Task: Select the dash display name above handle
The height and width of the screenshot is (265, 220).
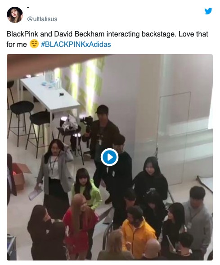Action: point(28,7)
